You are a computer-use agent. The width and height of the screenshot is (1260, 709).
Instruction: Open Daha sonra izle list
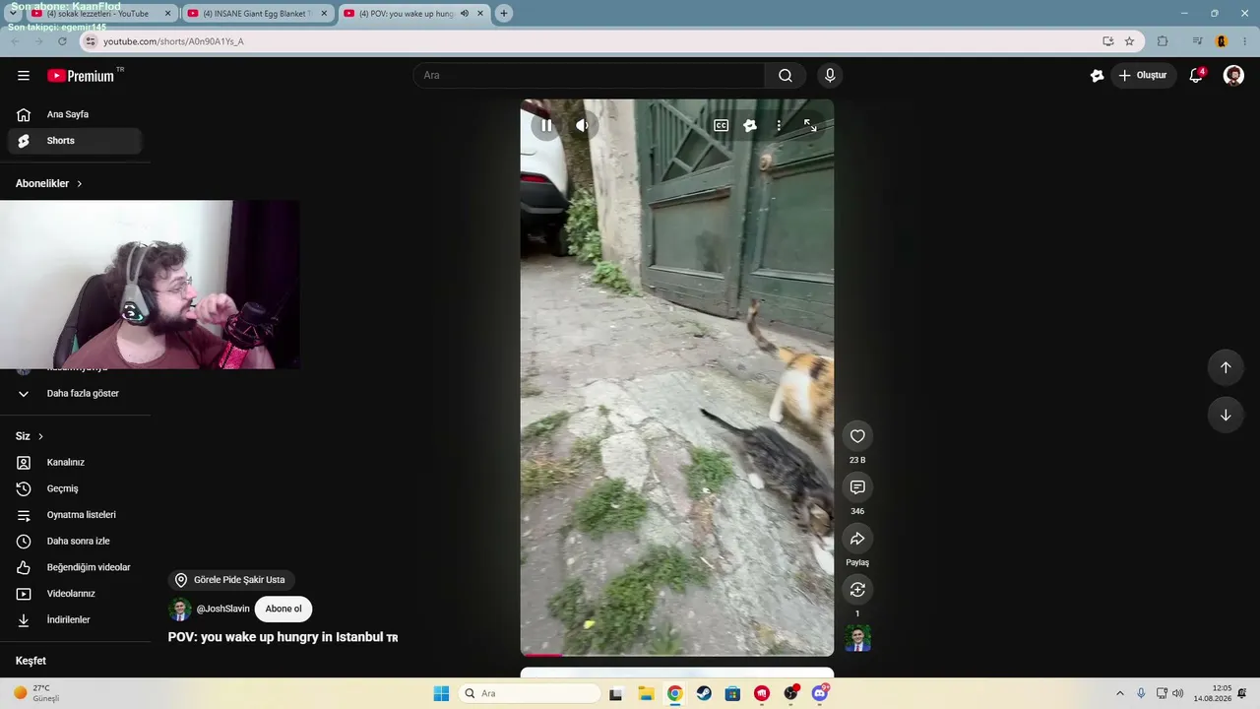[x=75, y=542]
